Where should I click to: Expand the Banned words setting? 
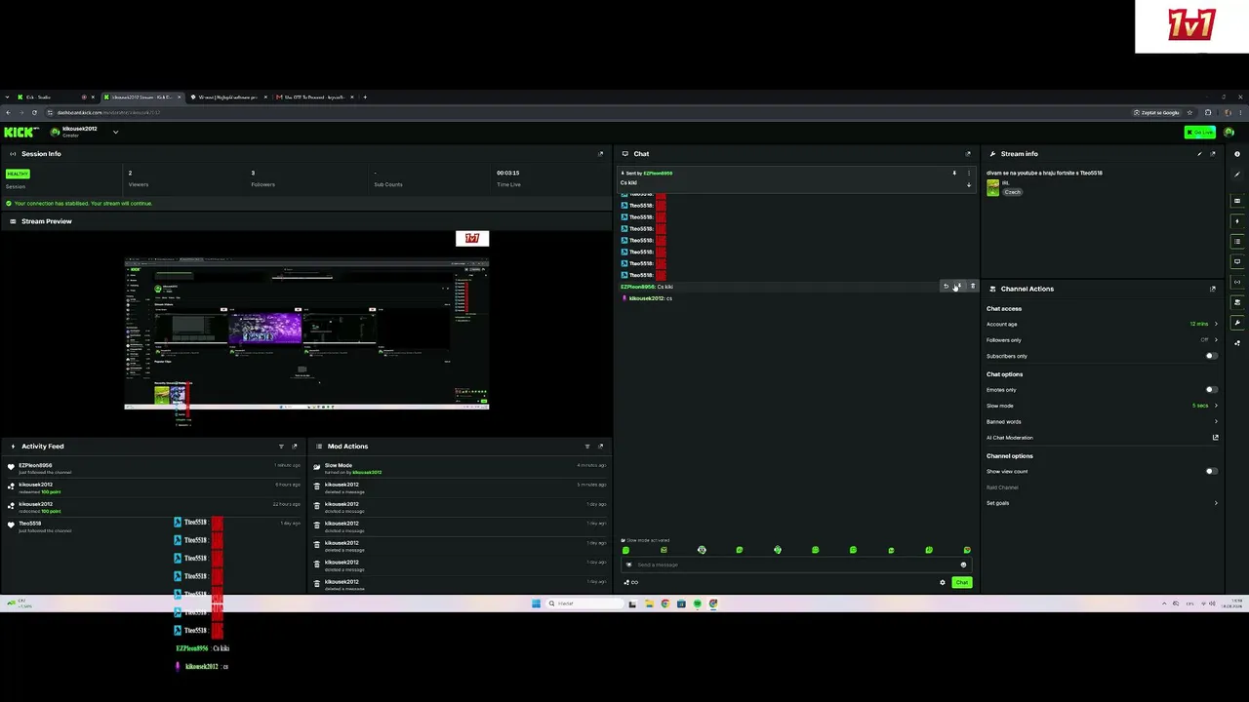pyautogui.click(x=1216, y=422)
